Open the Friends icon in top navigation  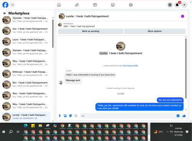point(77,5)
